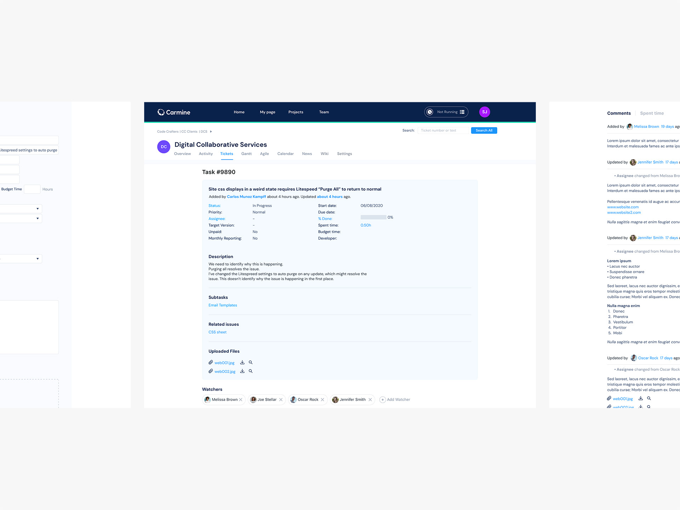Switch to the Overview tab
Image resolution: width=680 pixels, height=510 pixels.
point(182,154)
